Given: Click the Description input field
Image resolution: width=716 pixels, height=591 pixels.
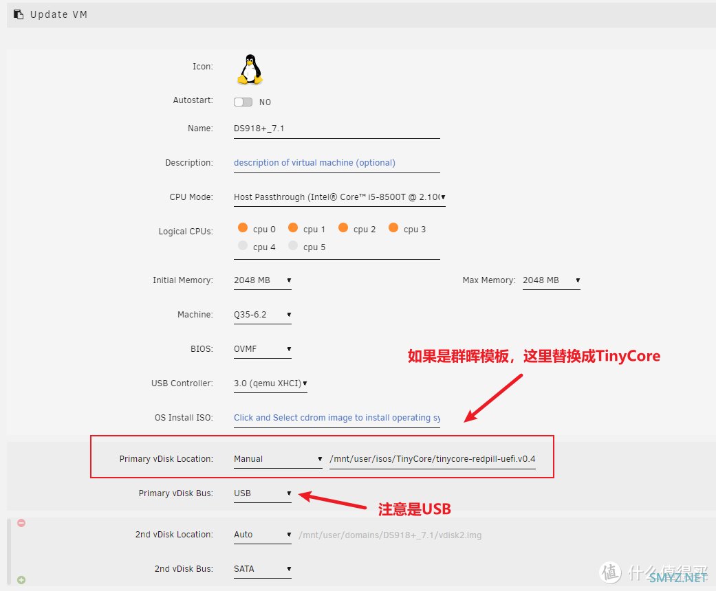Looking at the screenshot, I should click(x=336, y=163).
